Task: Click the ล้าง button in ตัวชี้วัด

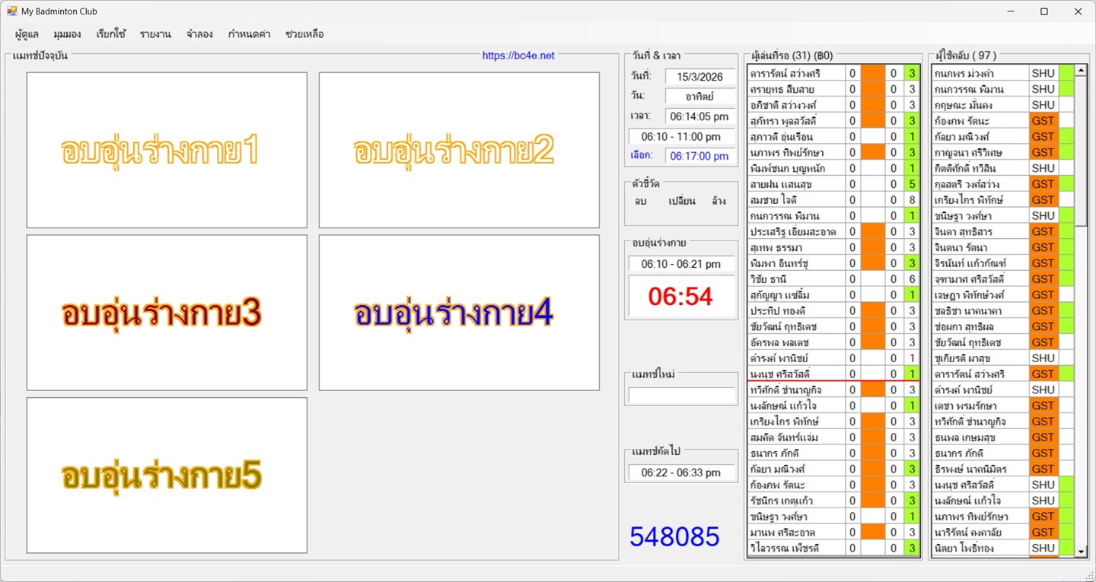Action: tap(718, 202)
